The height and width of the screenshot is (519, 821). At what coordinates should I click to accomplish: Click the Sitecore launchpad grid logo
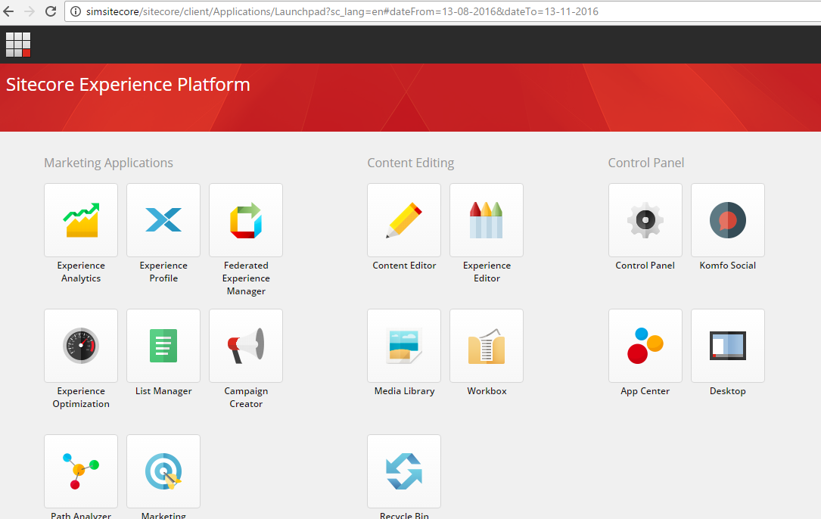pyautogui.click(x=18, y=45)
